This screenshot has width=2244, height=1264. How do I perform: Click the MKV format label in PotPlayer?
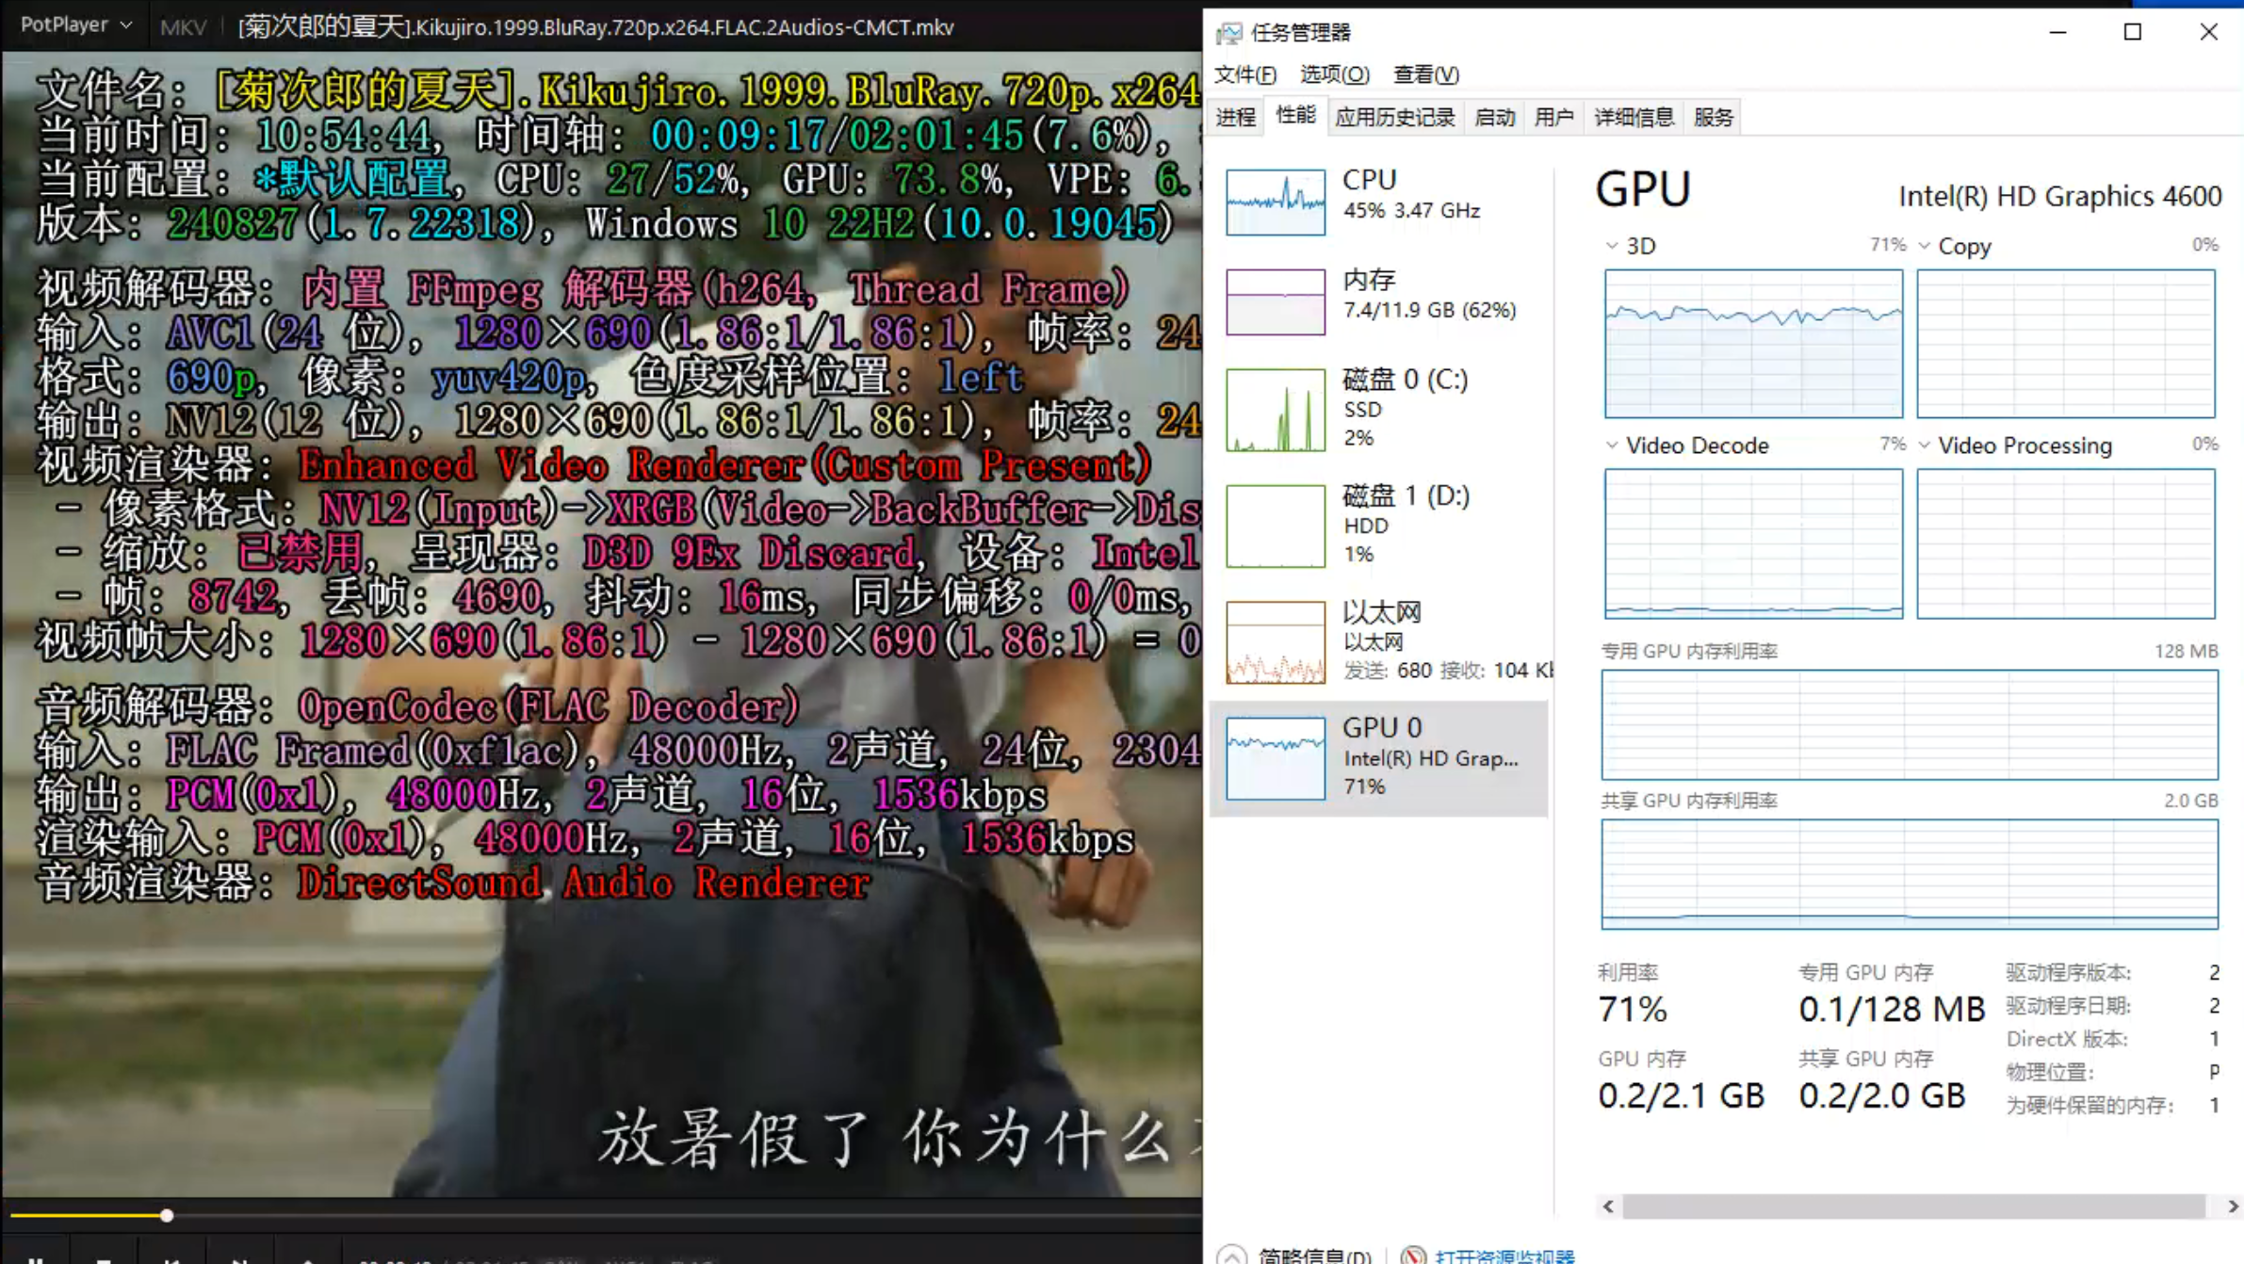183,27
